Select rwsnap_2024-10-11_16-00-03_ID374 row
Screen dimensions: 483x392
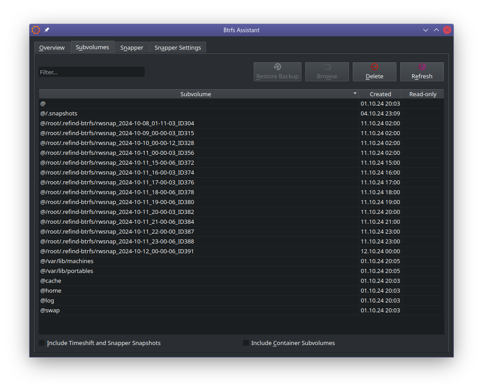(x=241, y=173)
